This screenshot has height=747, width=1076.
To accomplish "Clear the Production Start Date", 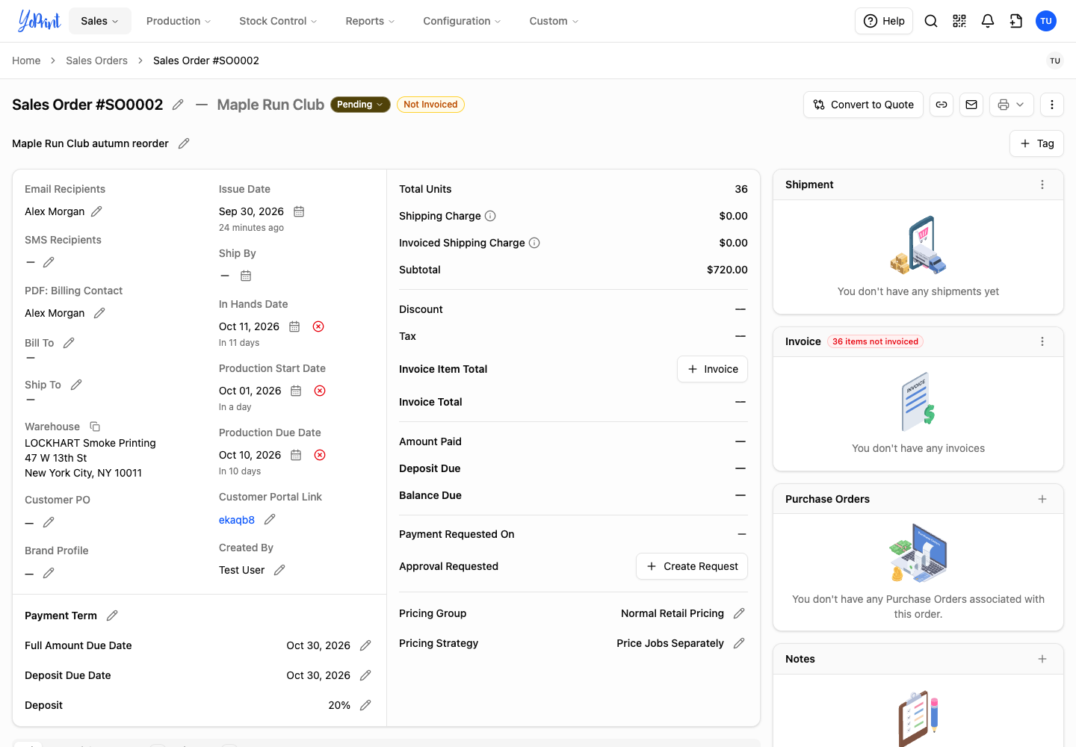I will tap(320, 391).
